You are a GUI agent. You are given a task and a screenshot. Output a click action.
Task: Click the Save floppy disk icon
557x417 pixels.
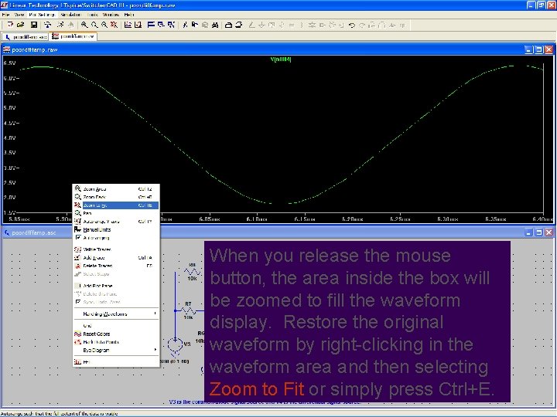click(x=34, y=25)
